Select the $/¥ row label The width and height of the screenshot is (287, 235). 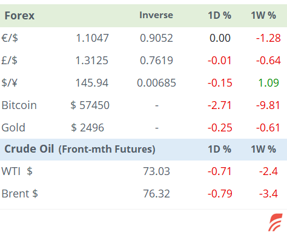tap(9, 83)
